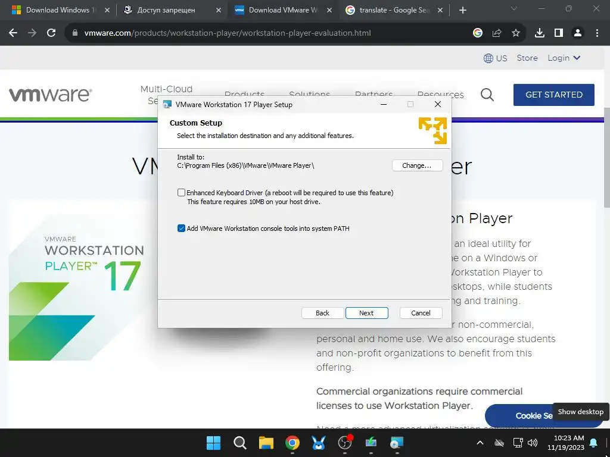Bookmark this page with the star
The image size is (610, 457).
(516, 33)
